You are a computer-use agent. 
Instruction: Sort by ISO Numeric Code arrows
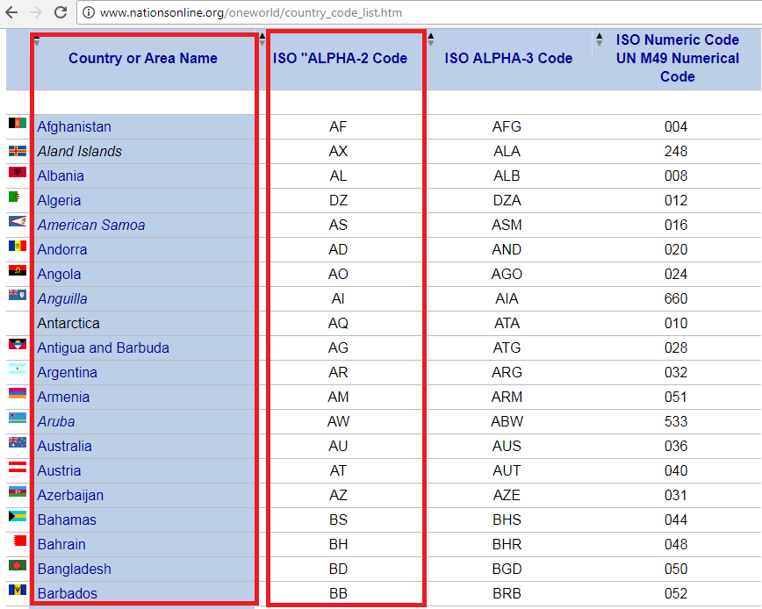coord(599,39)
